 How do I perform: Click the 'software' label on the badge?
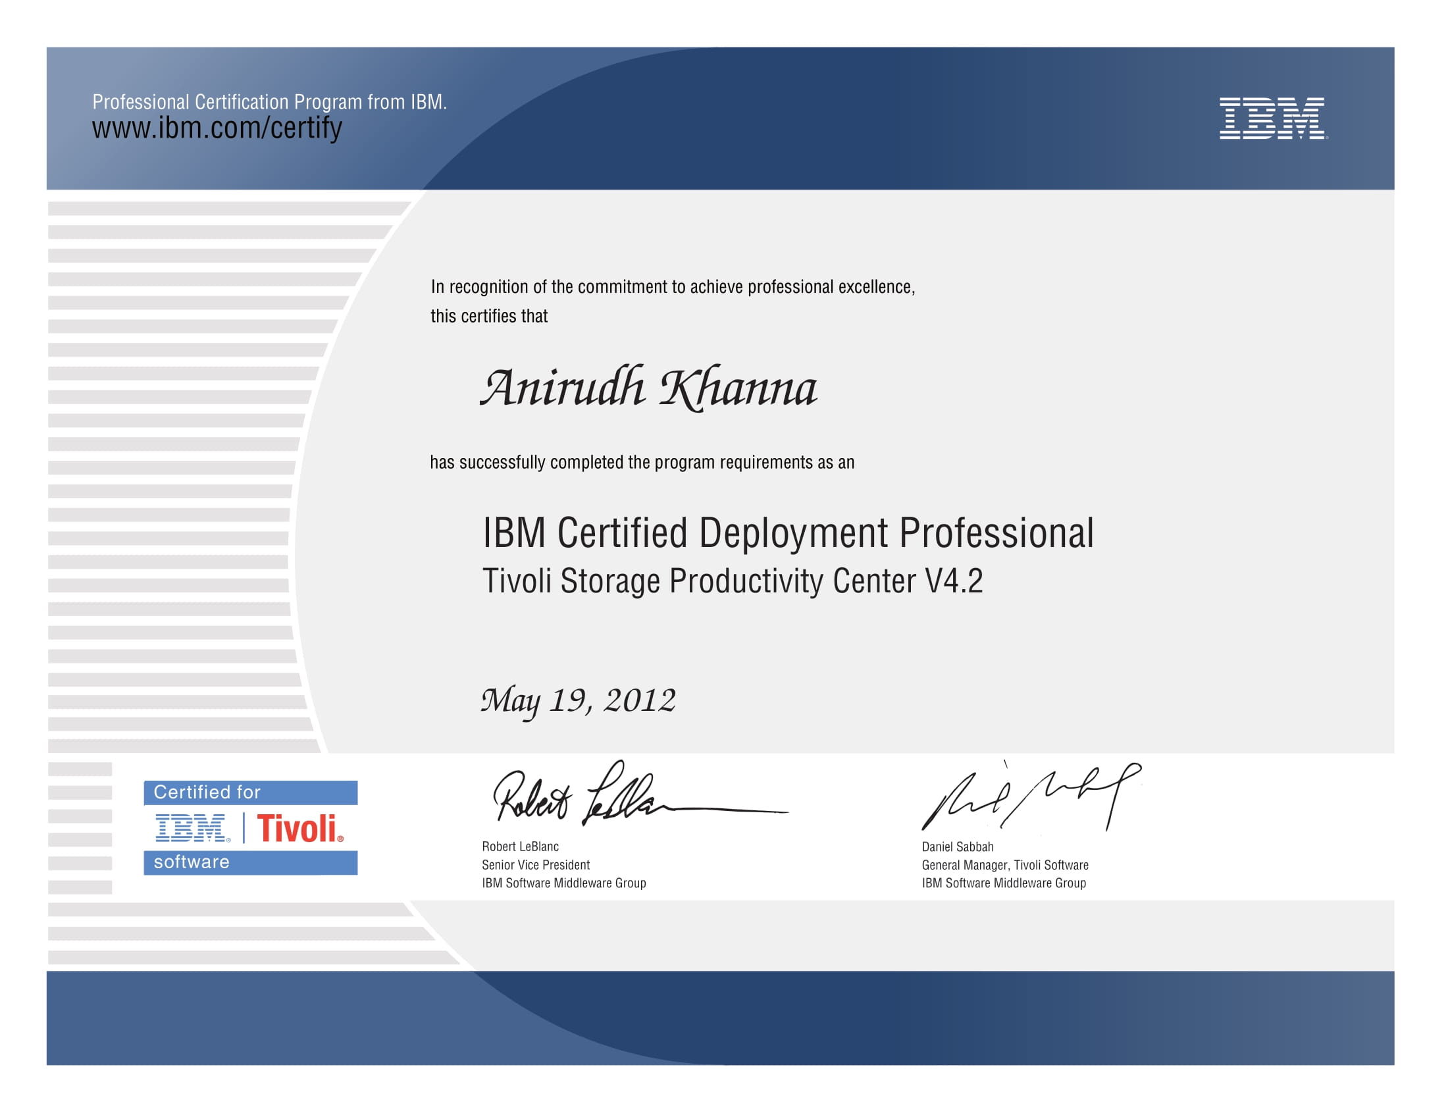click(192, 862)
